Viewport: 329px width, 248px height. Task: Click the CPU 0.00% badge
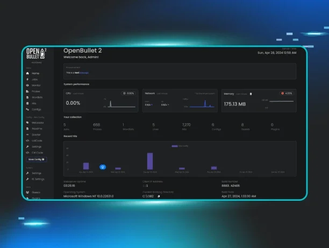pos(128,93)
